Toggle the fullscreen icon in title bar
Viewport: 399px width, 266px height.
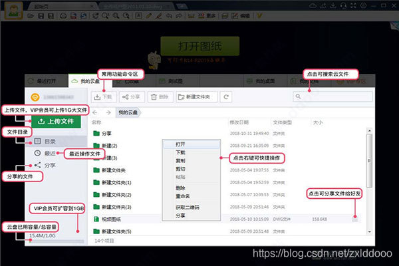click(353, 5)
